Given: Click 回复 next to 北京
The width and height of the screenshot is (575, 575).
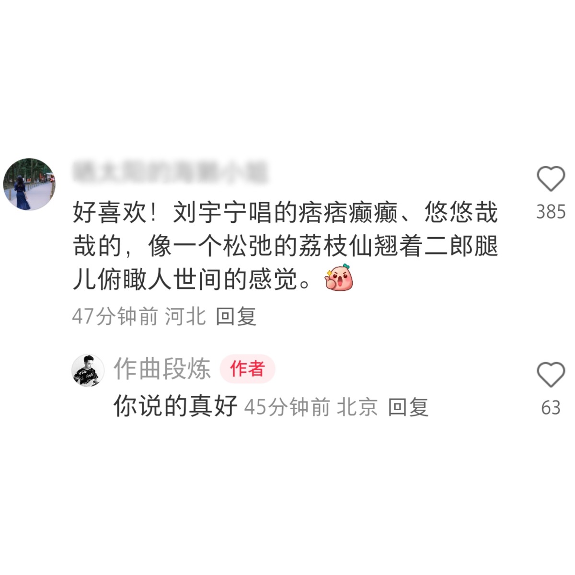Looking at the screenshot, I should (408, 407).
